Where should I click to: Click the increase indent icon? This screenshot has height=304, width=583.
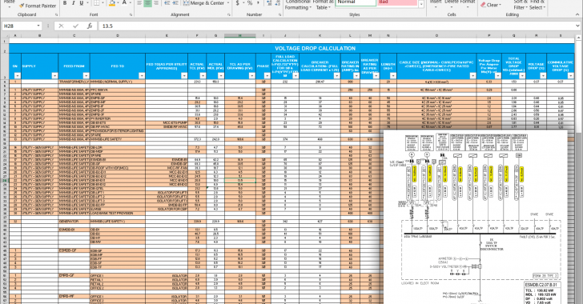[175, 3]
